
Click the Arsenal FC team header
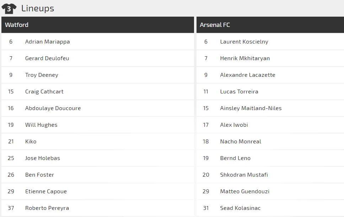click(x=215, y=25)
